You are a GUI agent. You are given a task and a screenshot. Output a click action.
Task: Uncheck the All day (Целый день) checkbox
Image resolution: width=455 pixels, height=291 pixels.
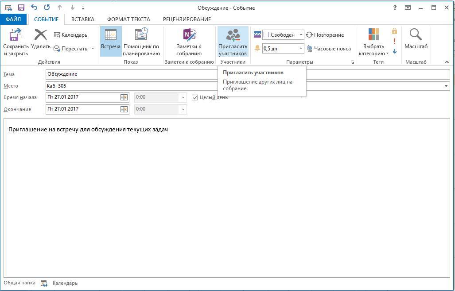[194, 97]
